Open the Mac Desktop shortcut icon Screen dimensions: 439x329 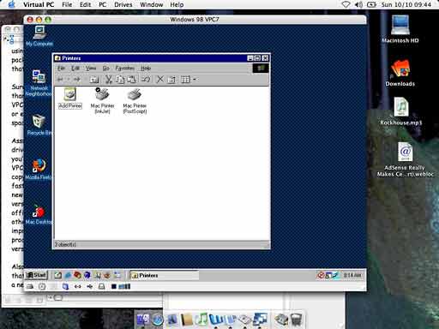point(39,214)
